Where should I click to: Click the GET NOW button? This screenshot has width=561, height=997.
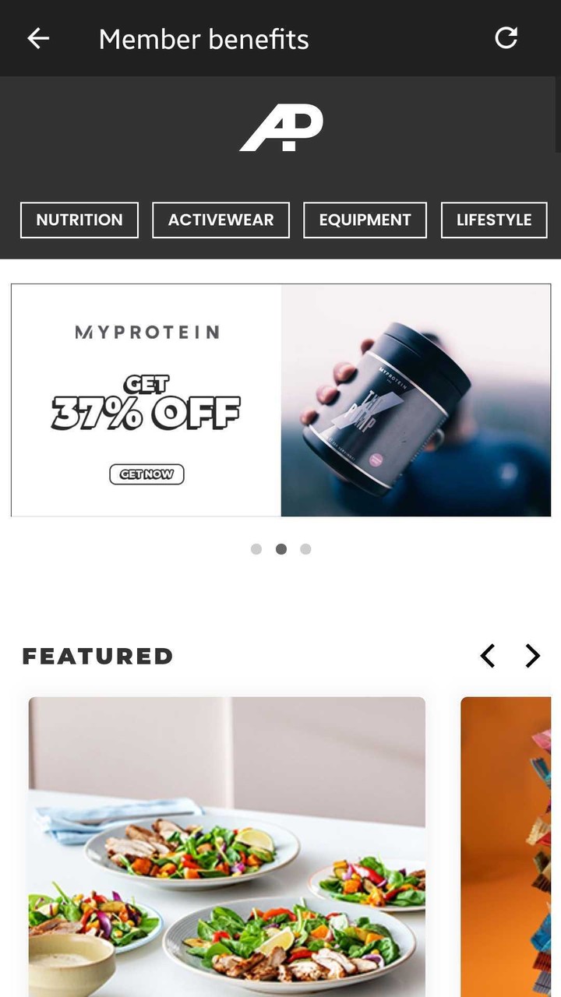(x=146, y=474)
